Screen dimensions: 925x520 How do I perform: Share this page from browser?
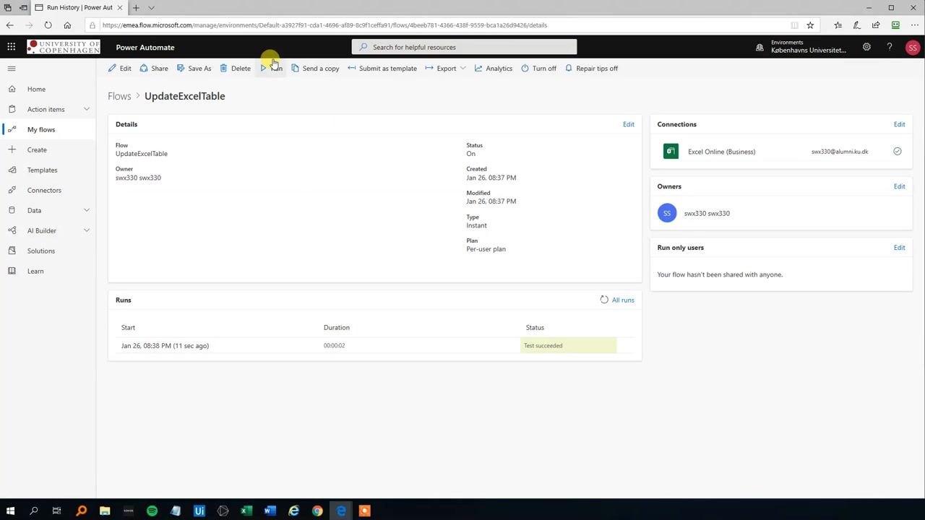pyautogui.click(x=876, y=25)
